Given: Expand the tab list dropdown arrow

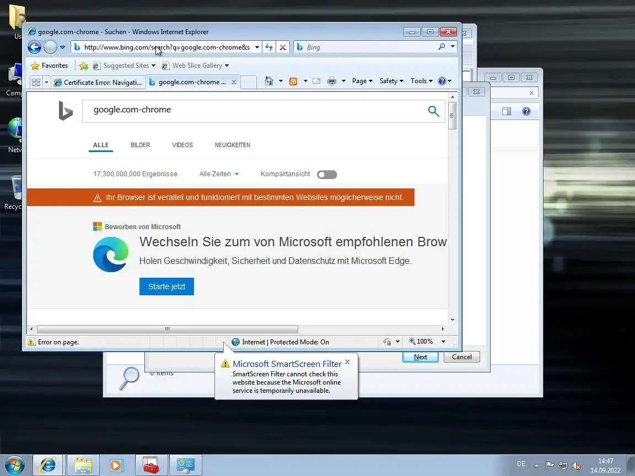Looking at the screenshot, I should [46, 82].
